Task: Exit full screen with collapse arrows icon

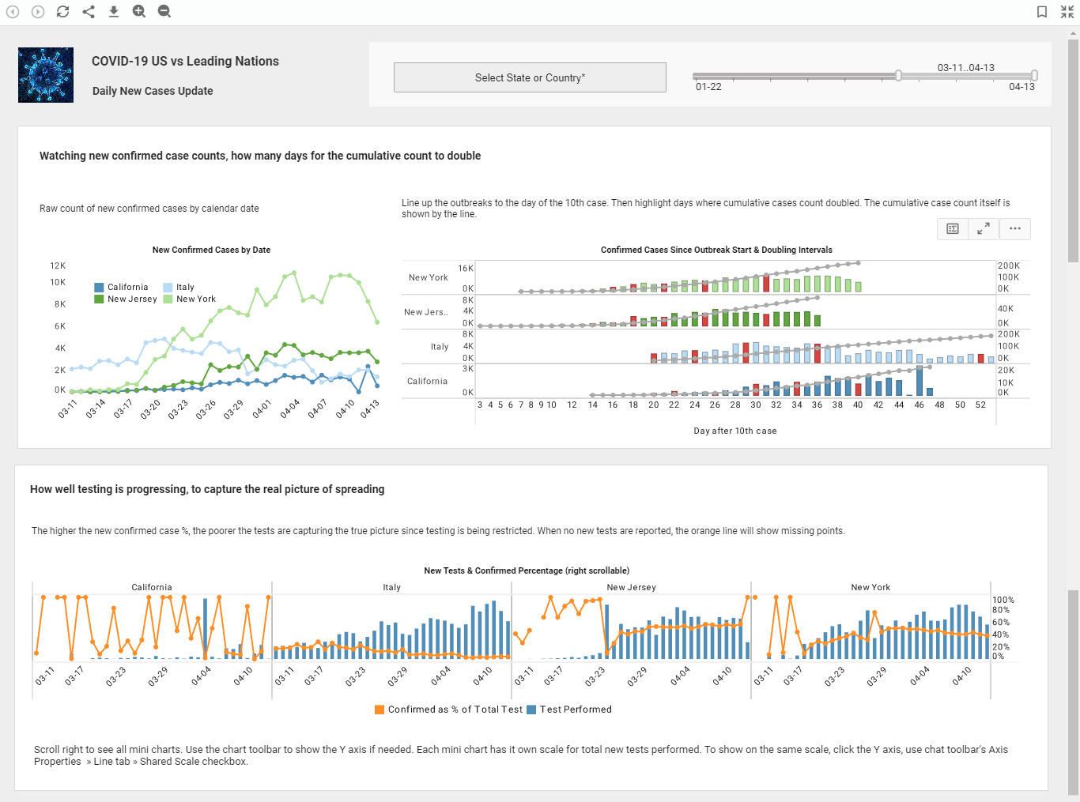Action: point(1067,12)
